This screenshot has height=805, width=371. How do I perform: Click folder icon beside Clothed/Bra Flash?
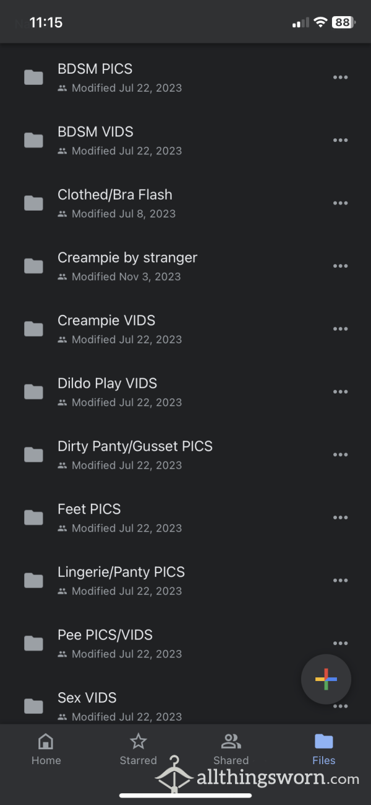click(33, 203)
